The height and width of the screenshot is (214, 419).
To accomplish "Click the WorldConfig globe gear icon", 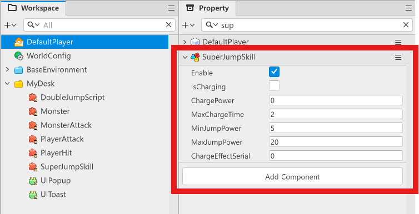I will point(19,56).
